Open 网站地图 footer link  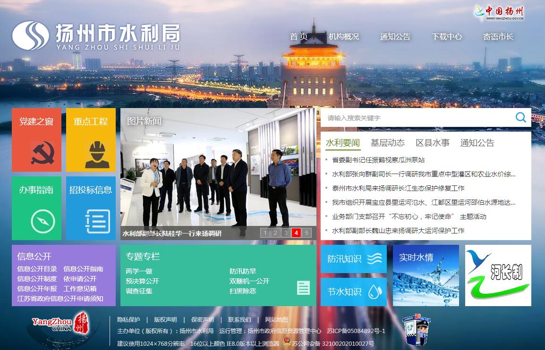(277, 319)
